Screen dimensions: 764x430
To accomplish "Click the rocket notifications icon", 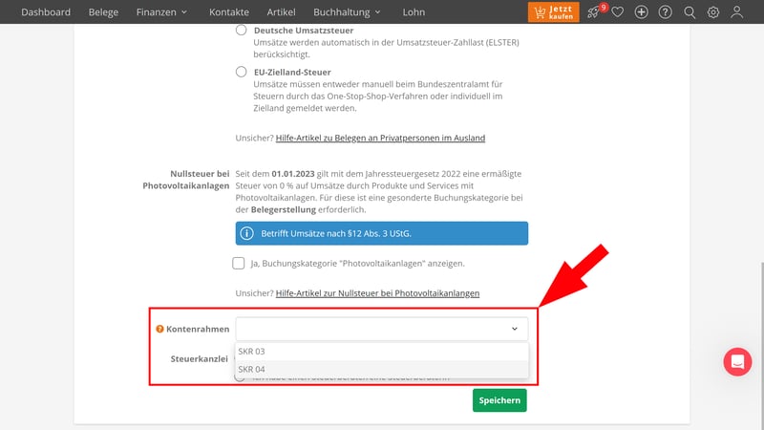I will pyautogui.click(x=595, y=12).
